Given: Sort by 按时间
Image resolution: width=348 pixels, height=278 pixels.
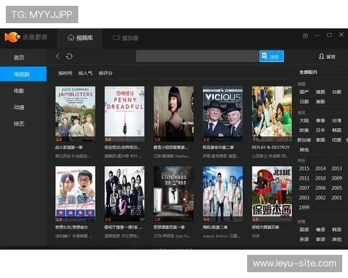Looking at the screenshot, I should [65, 73].
